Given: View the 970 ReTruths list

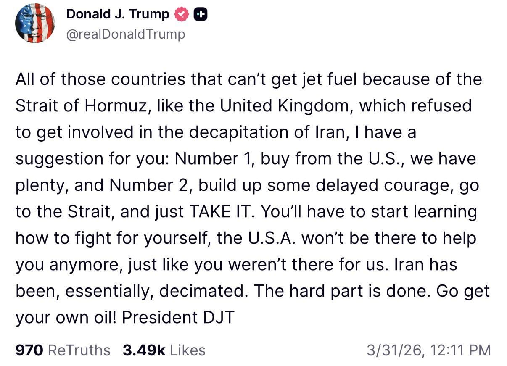Looking at the screenshot, I should [63, 350].
